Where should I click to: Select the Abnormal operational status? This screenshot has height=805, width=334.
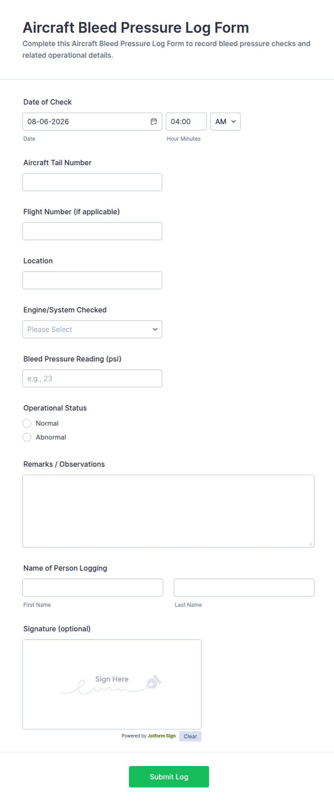(x=27, y=437)
